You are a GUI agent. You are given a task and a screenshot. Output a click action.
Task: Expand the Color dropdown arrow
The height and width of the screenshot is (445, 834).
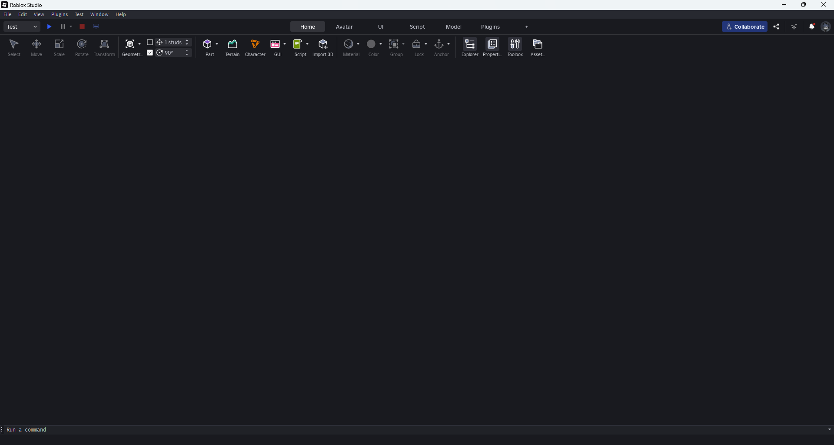tap(381, 44)
